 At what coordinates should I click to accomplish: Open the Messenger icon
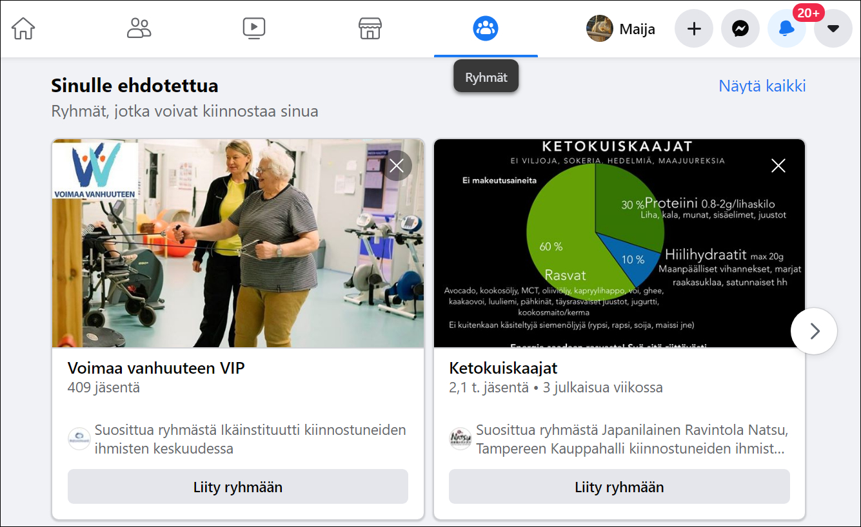point(740,28)
